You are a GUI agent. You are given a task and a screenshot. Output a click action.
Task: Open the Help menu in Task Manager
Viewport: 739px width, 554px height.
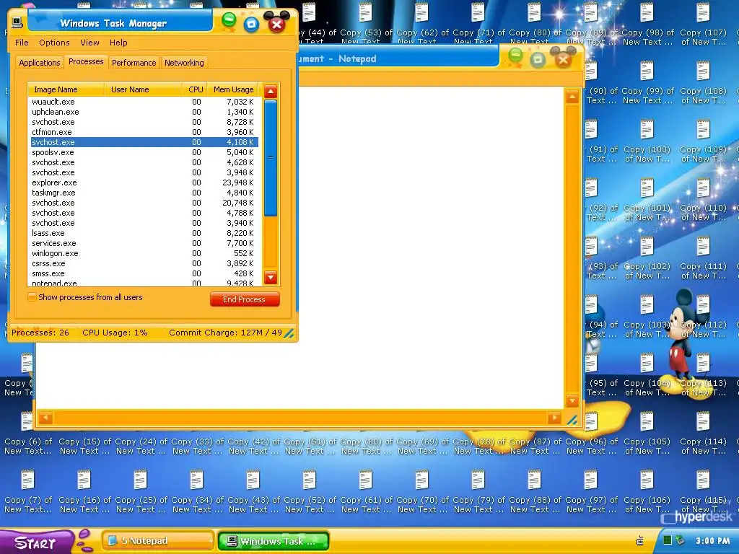coord(118,43)
